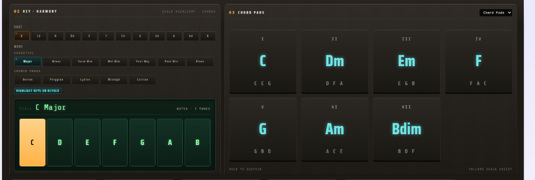The height and width of the screenshot is (180, 535).
Task: Click the D note tile in scale display
Action: (60, 143)
